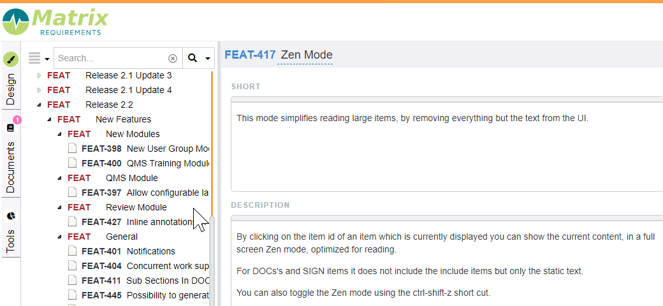Collapse the Review Module folder

(x=60, y=207)
